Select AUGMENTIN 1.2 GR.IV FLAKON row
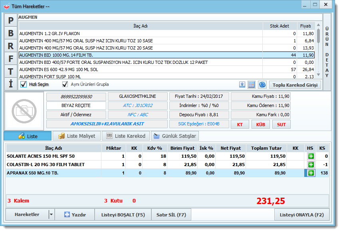 click(x=167, y=34)
